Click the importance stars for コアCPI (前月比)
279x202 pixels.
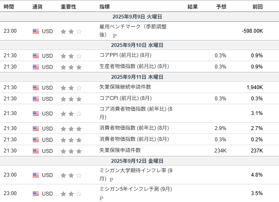(71, 99)
